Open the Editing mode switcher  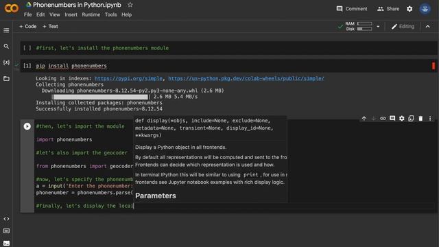(x=403, y=27)
